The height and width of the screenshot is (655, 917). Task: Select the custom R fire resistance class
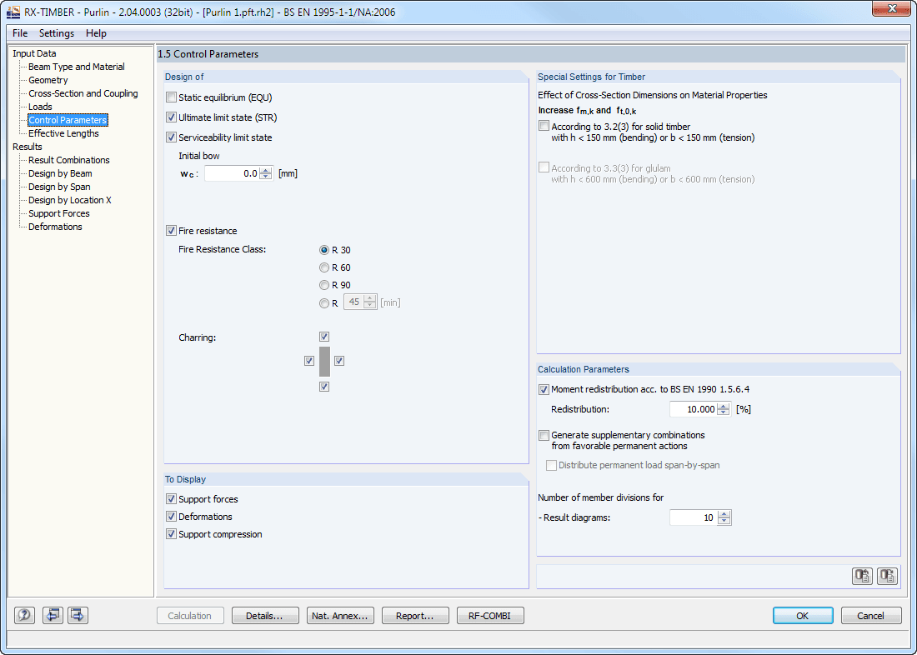323,302
